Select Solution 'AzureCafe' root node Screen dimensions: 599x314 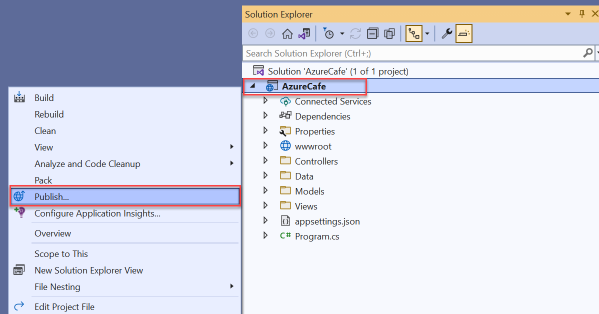[338, 71]
